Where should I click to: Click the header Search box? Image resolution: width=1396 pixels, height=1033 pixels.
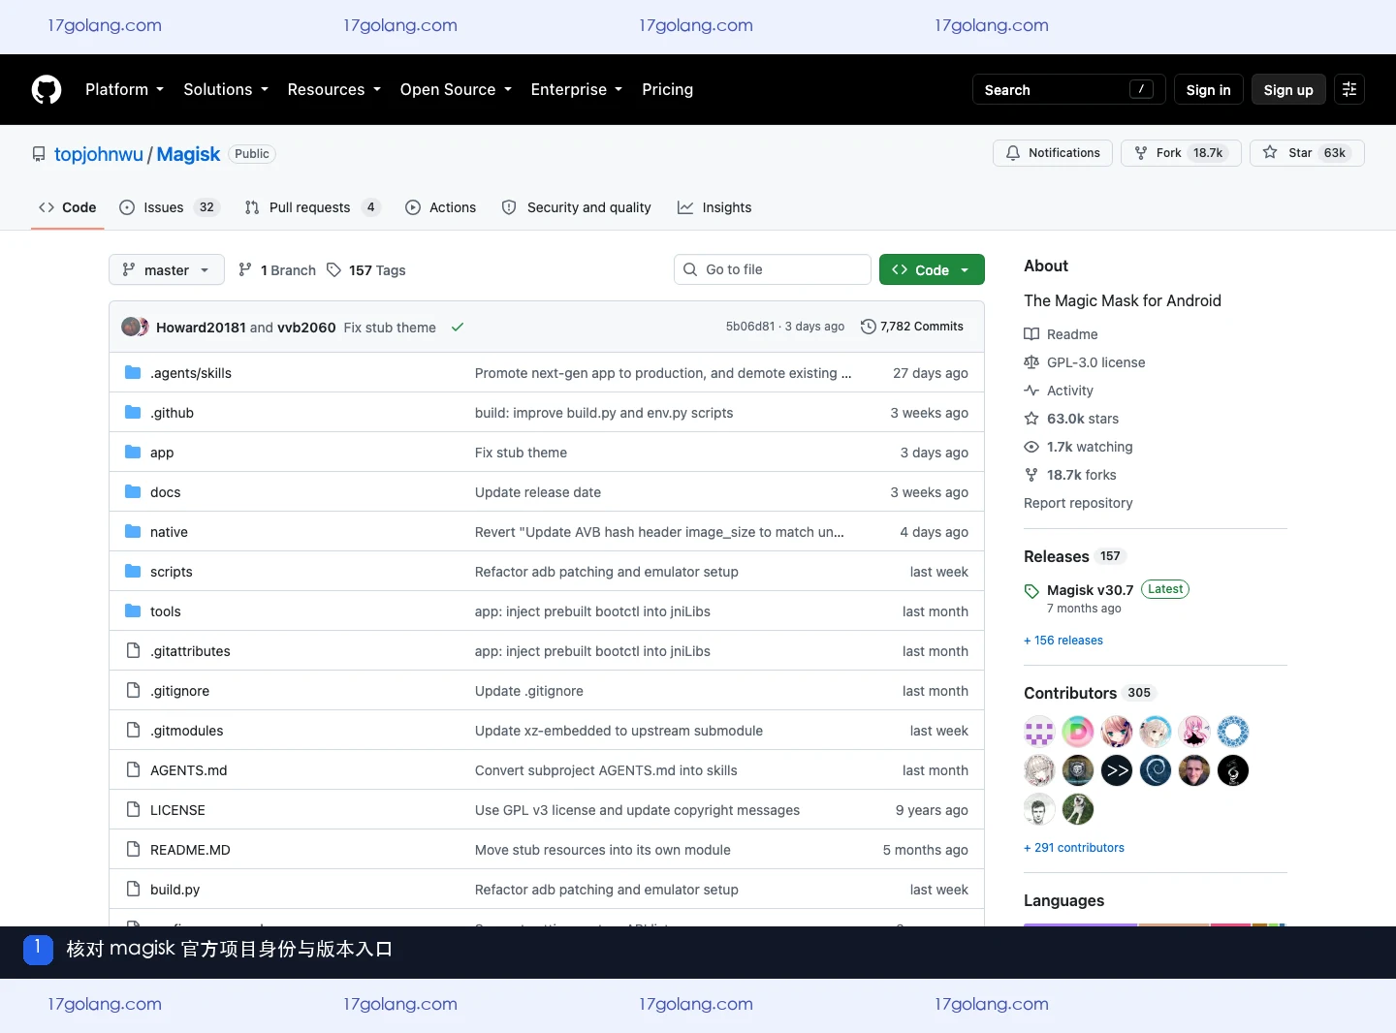click(1068, 89)
